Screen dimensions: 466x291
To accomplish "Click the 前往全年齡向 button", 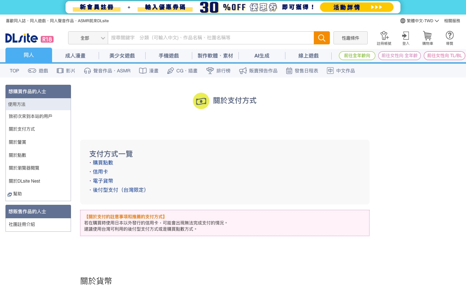I will [357, 56].
